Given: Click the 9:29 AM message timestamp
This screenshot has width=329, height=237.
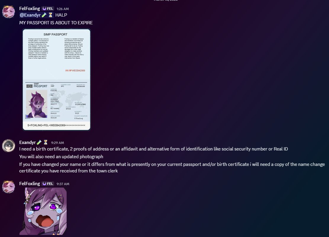Looking at the screenshot, I should [x=57, y=143].
